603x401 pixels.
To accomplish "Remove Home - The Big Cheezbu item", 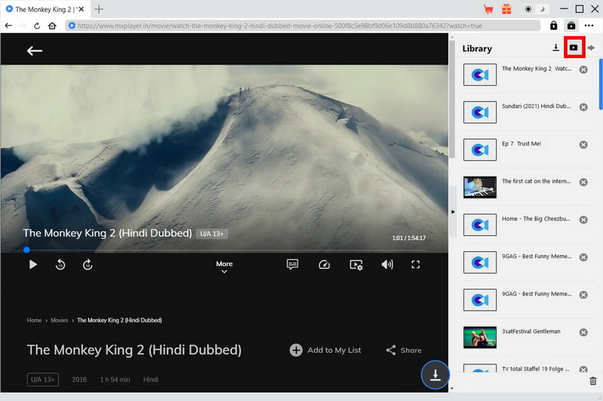I will (x=583, y=220).
